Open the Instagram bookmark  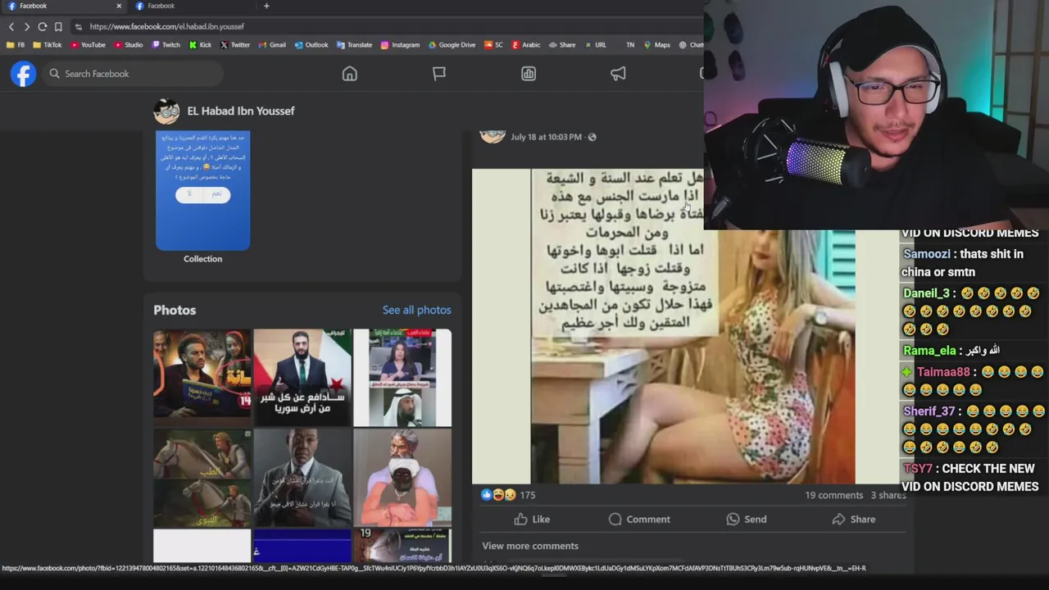(400, 45)
